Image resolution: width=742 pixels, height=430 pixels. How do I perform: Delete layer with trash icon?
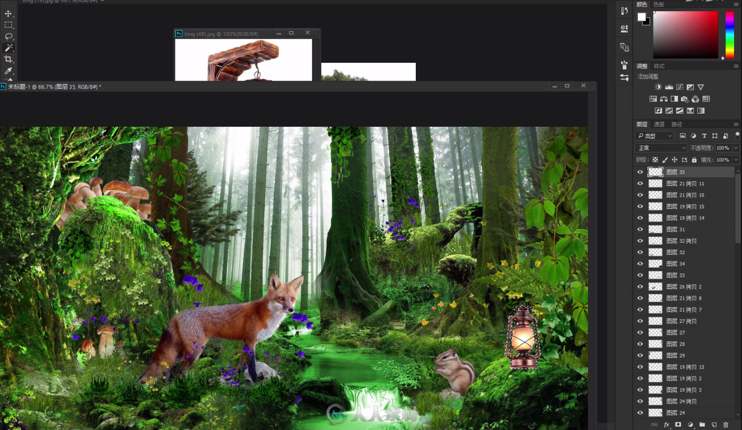click(726, 425)
